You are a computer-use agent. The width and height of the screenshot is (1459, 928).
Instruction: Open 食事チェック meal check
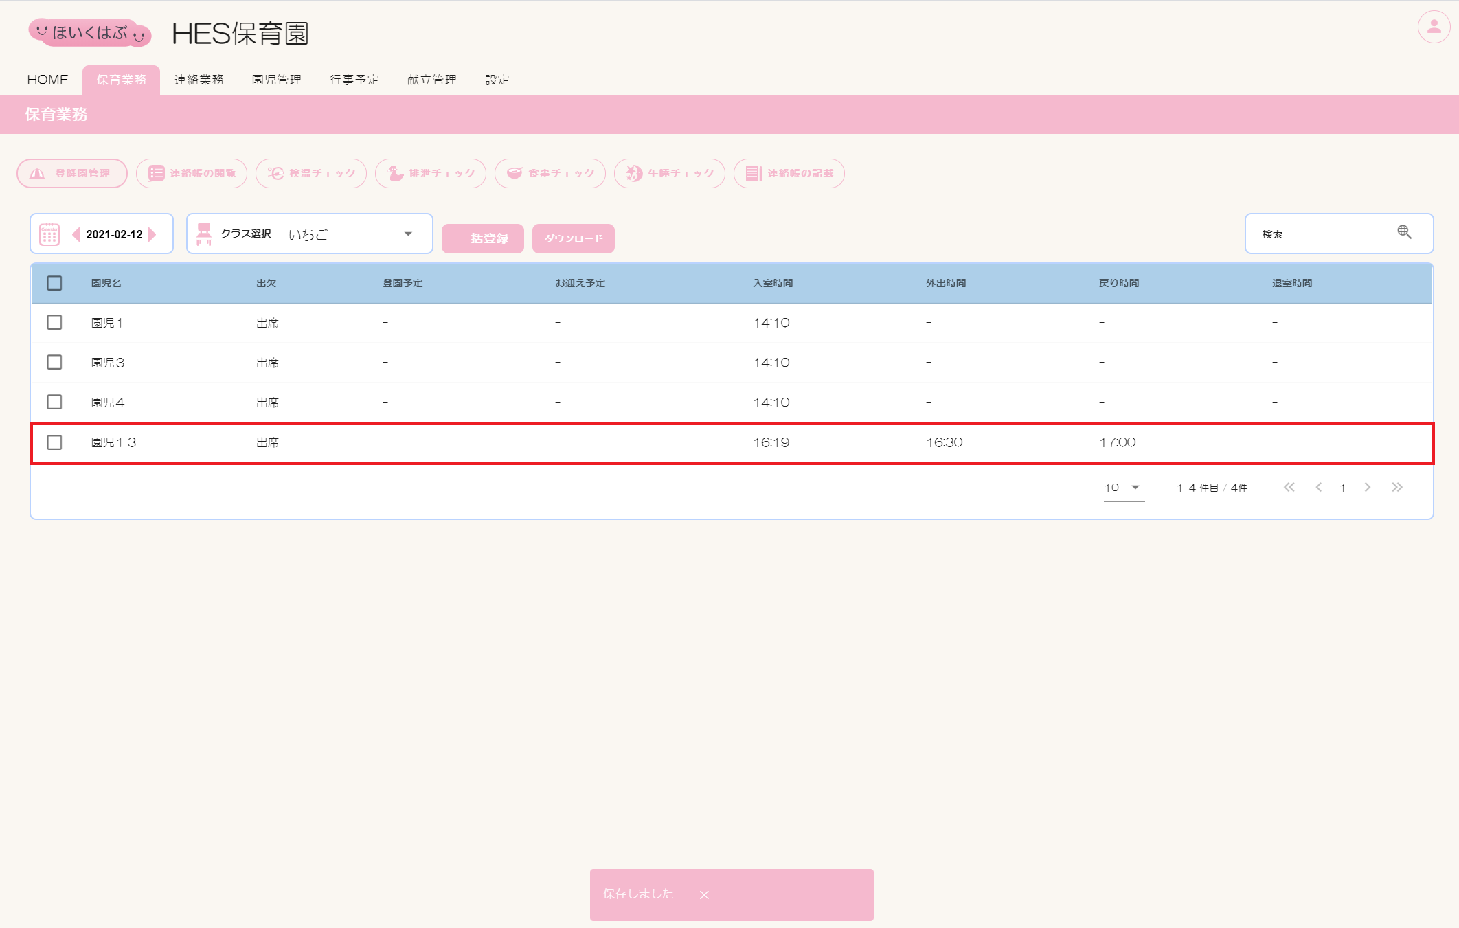(550, 173)
